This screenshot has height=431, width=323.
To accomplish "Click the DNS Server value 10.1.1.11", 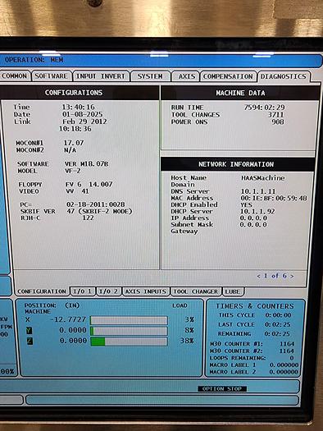I will (x=258, y=191).
